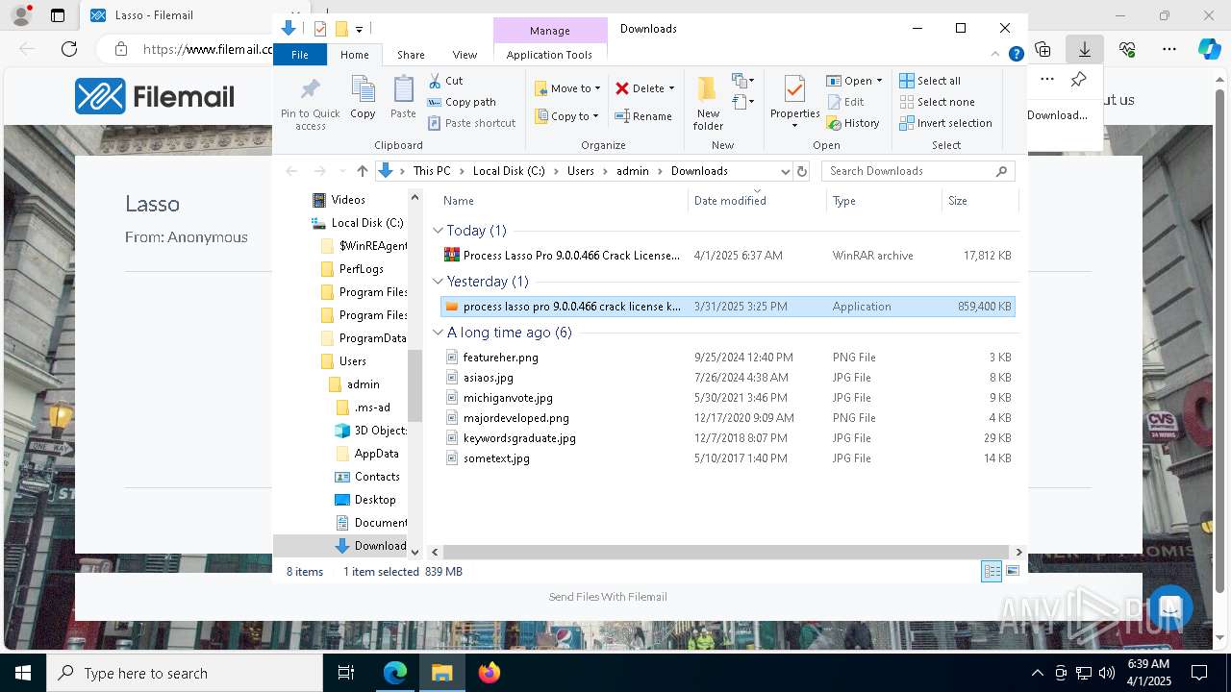The image size is (1231, 692).
Task: Click Local Disk (C:) in address breadcrumb
Action: [x=508, y=171]
